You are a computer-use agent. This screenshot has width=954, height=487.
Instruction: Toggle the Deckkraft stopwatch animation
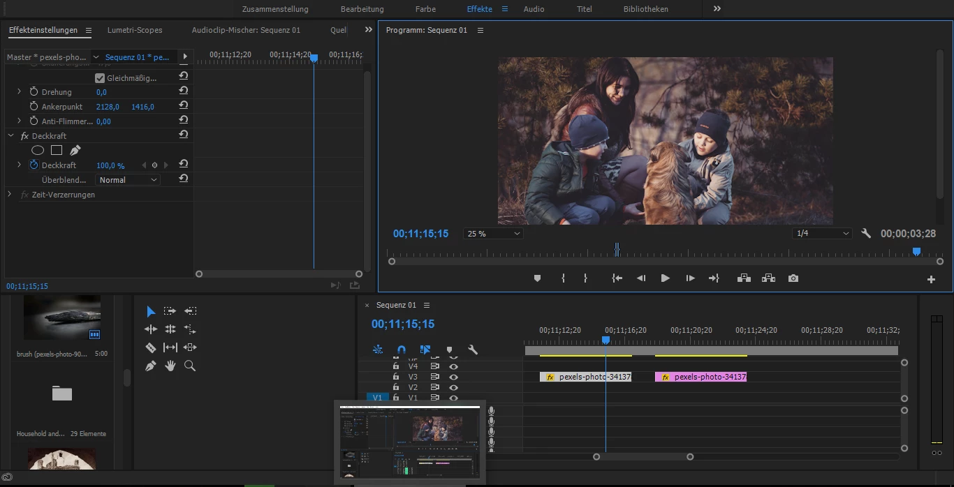[34, 165]
